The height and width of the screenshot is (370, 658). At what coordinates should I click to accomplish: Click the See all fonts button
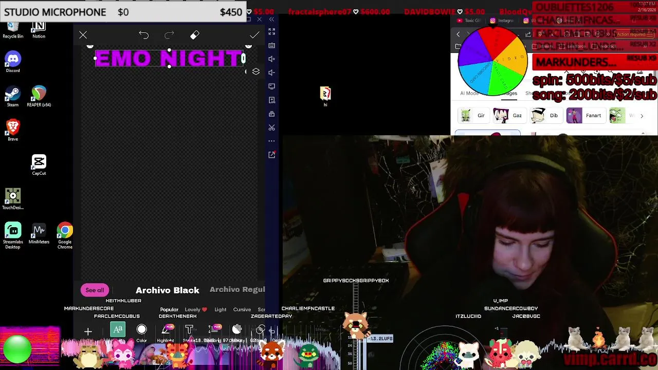click(x=95, y=290)
